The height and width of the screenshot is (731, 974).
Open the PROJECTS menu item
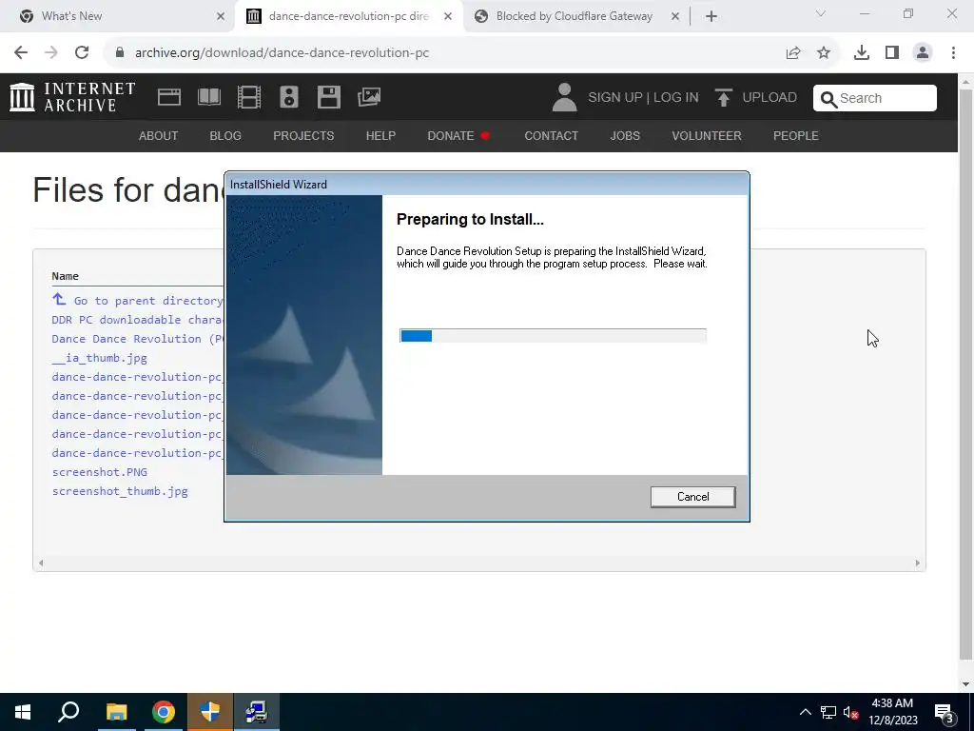click(x=303, y=135)
